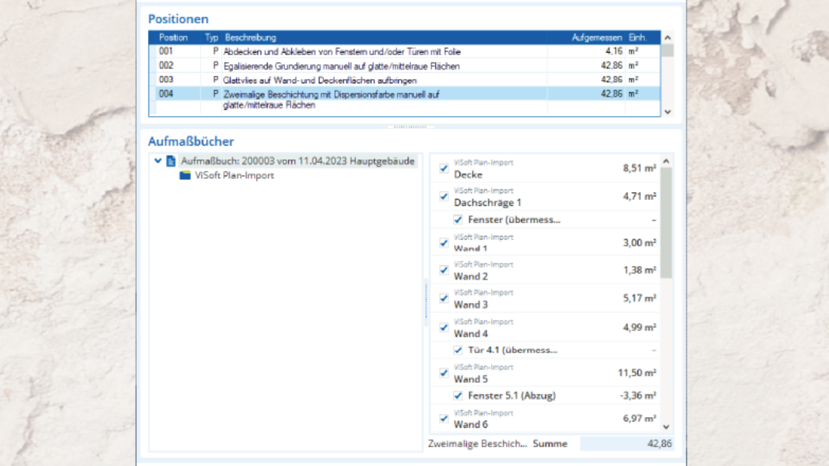Viewport: 829px width, 466px height.
Task: Click the -3,36 m² deduction value
Action: pyautogui.click(x=638, y=396)
